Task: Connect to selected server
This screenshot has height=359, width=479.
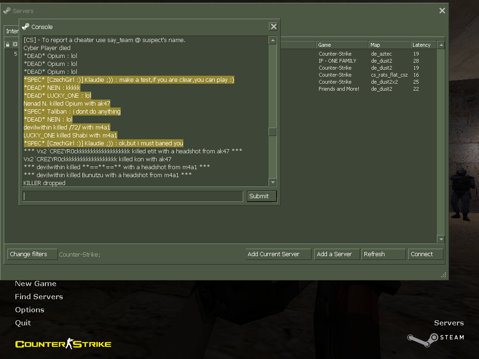Action: pos(426,254)
